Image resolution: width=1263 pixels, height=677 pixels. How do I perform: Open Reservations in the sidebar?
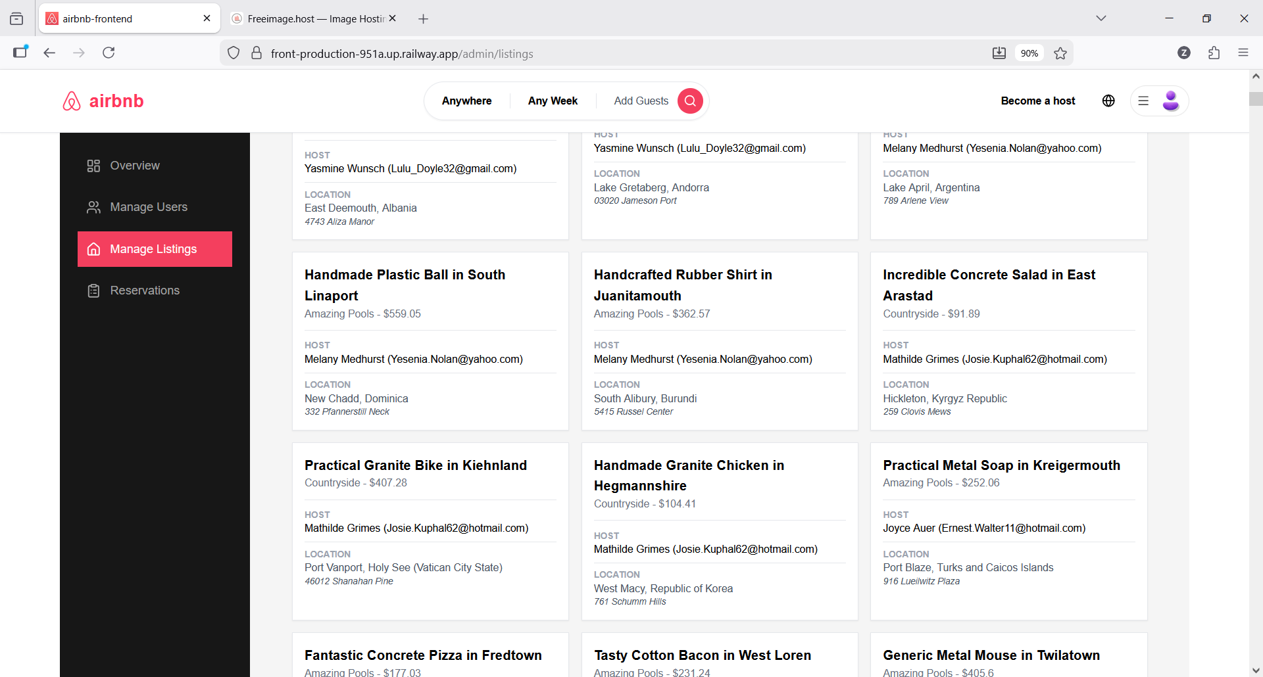[x=145, y=291]
